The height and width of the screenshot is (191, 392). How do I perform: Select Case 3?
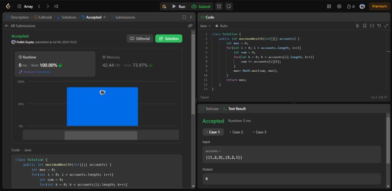coord(260,132)
